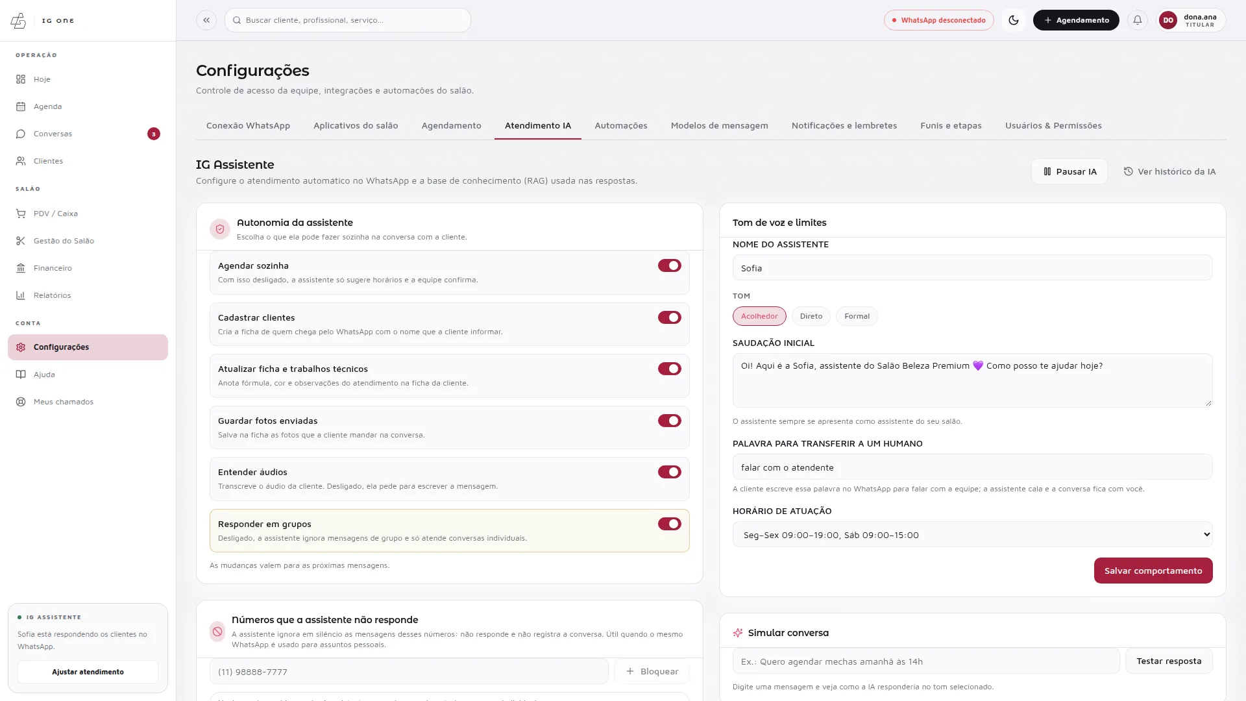This screenshot has width=1246, height=701.
Task: Select the Formal tone chip
Action: 857,316
